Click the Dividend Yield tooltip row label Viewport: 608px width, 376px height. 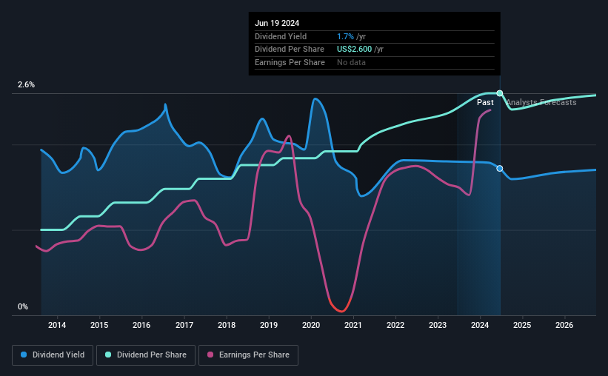pos(281,36)
